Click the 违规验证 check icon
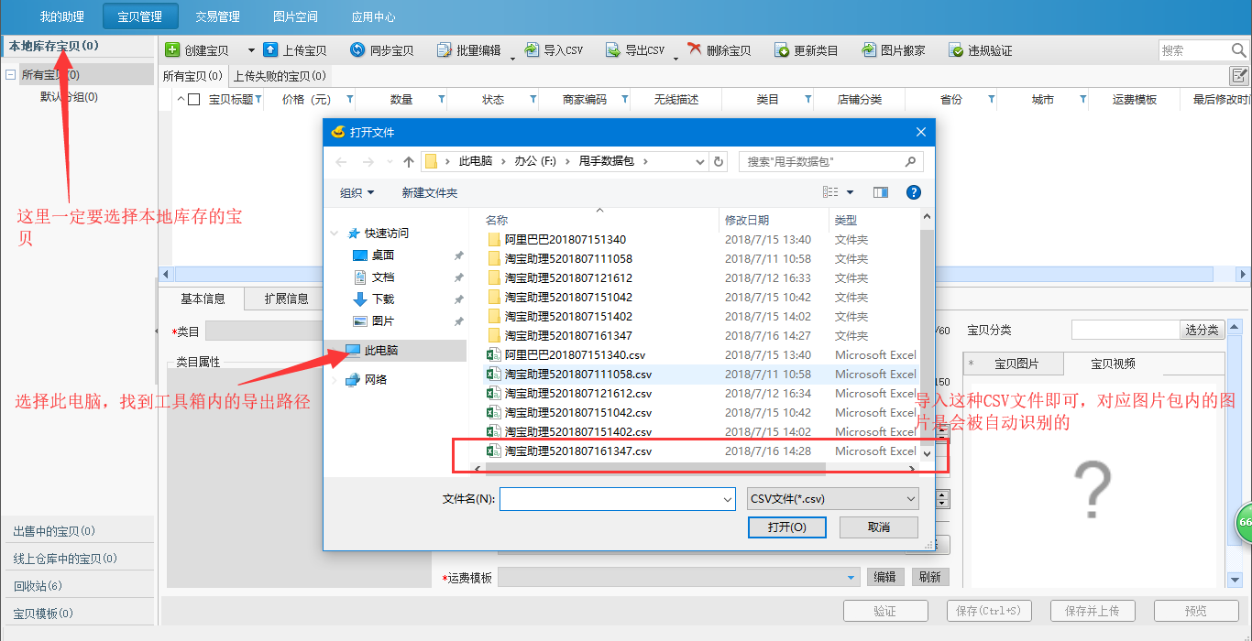Screen dimensions: 1252x641 pyautogui.click(x=956, y=50)
